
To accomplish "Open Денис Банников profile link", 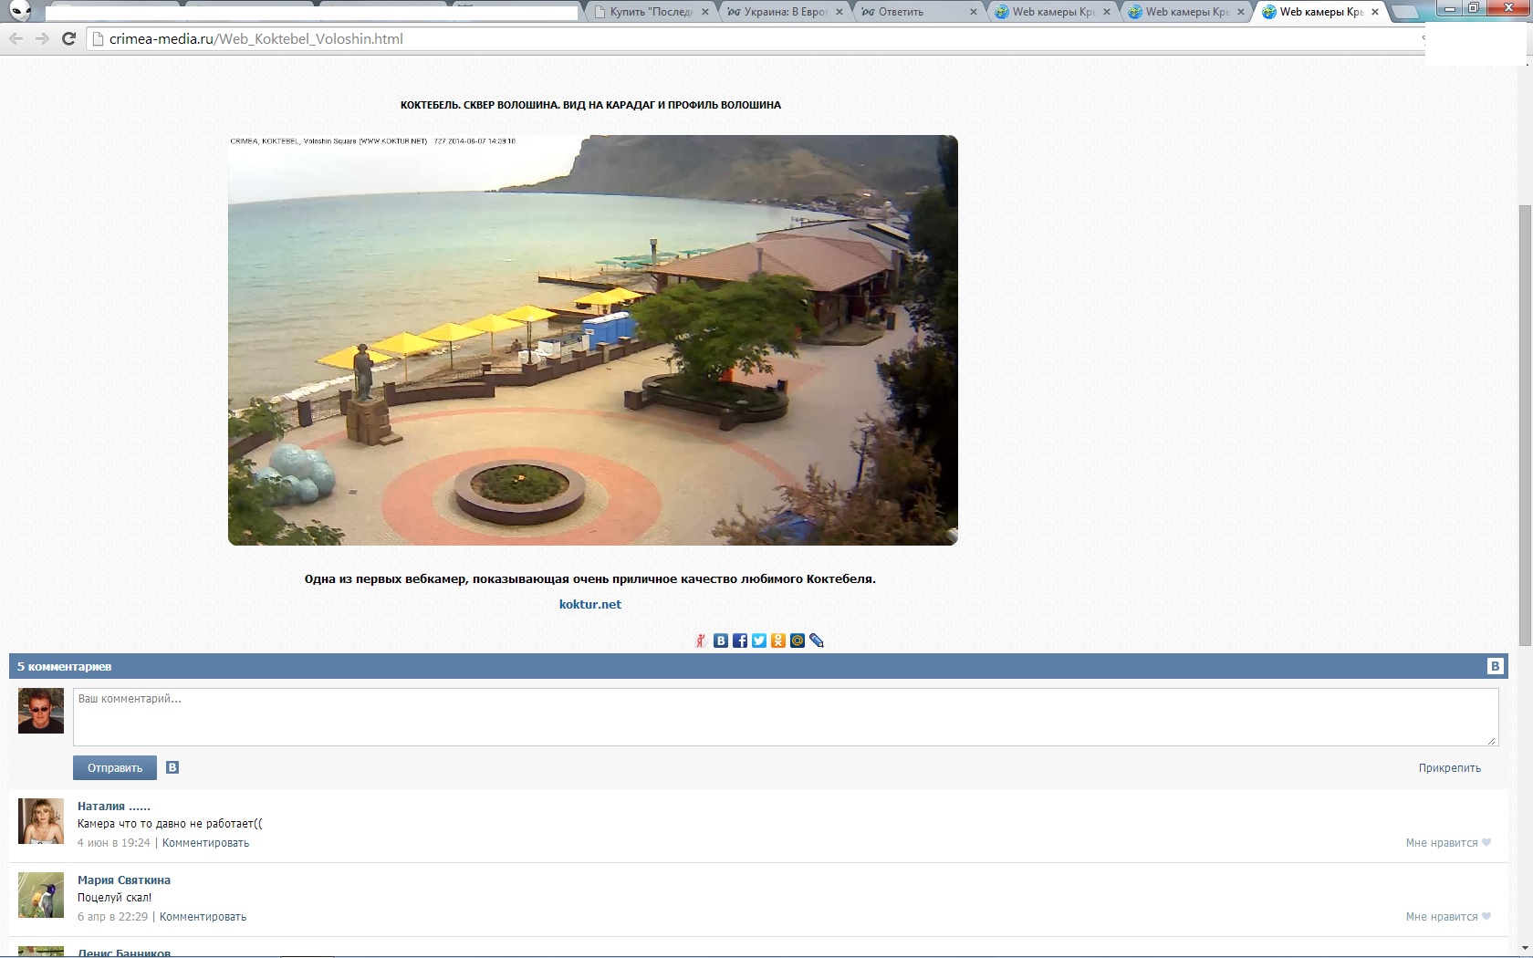I will coord(124,953).
